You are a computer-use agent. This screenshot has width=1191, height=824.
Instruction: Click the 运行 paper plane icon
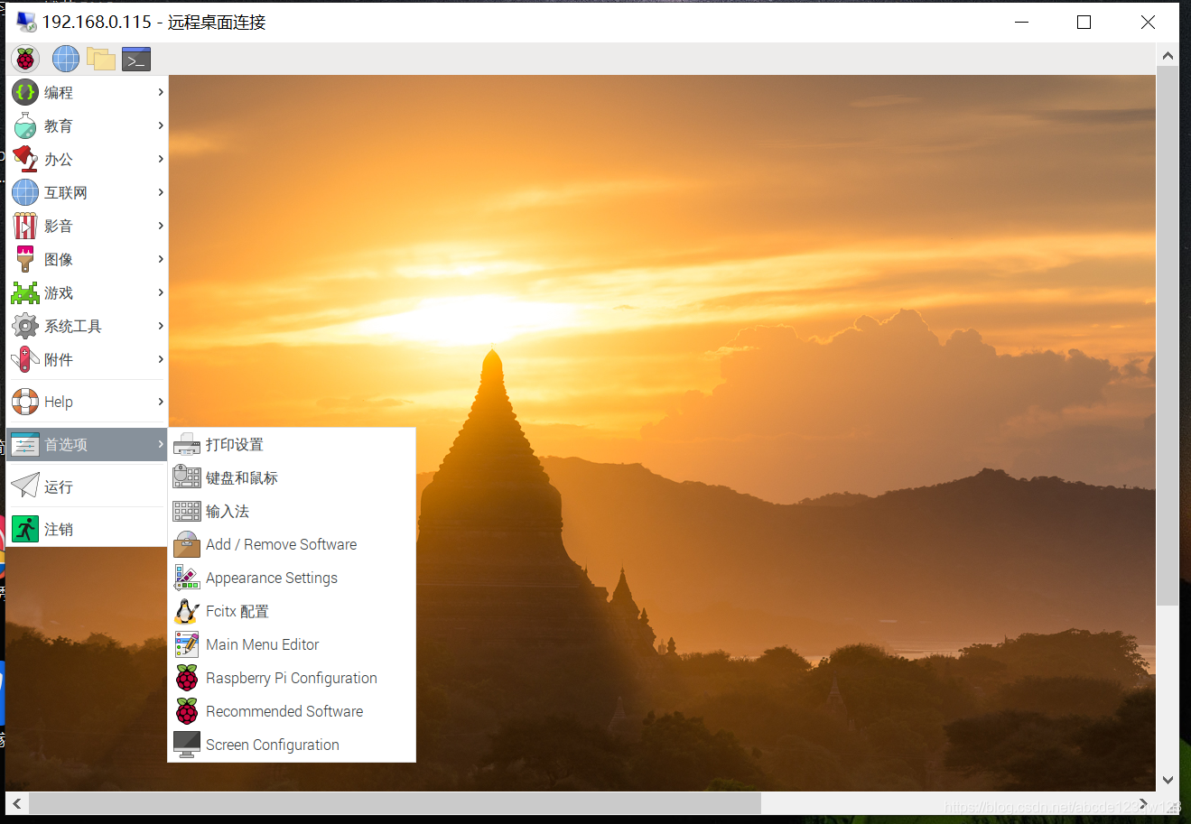tap(25, 486)
